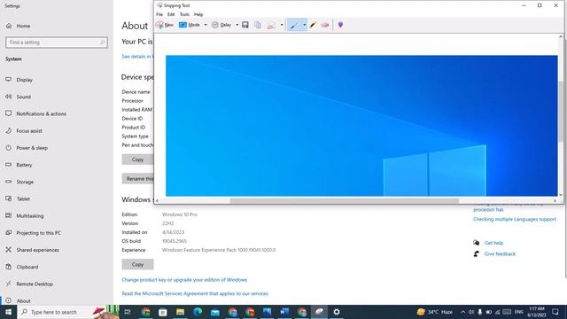Screen dimensions: 567x319
Task: Select About in Settings sidebar
Action: click(x=24, y=300)
